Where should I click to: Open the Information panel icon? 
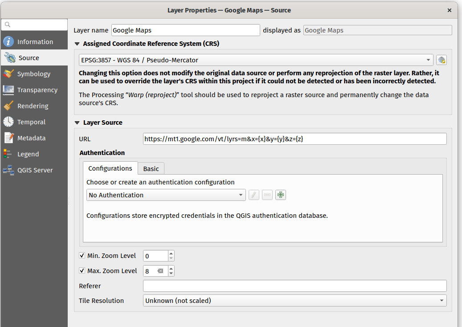coord(8,42)
